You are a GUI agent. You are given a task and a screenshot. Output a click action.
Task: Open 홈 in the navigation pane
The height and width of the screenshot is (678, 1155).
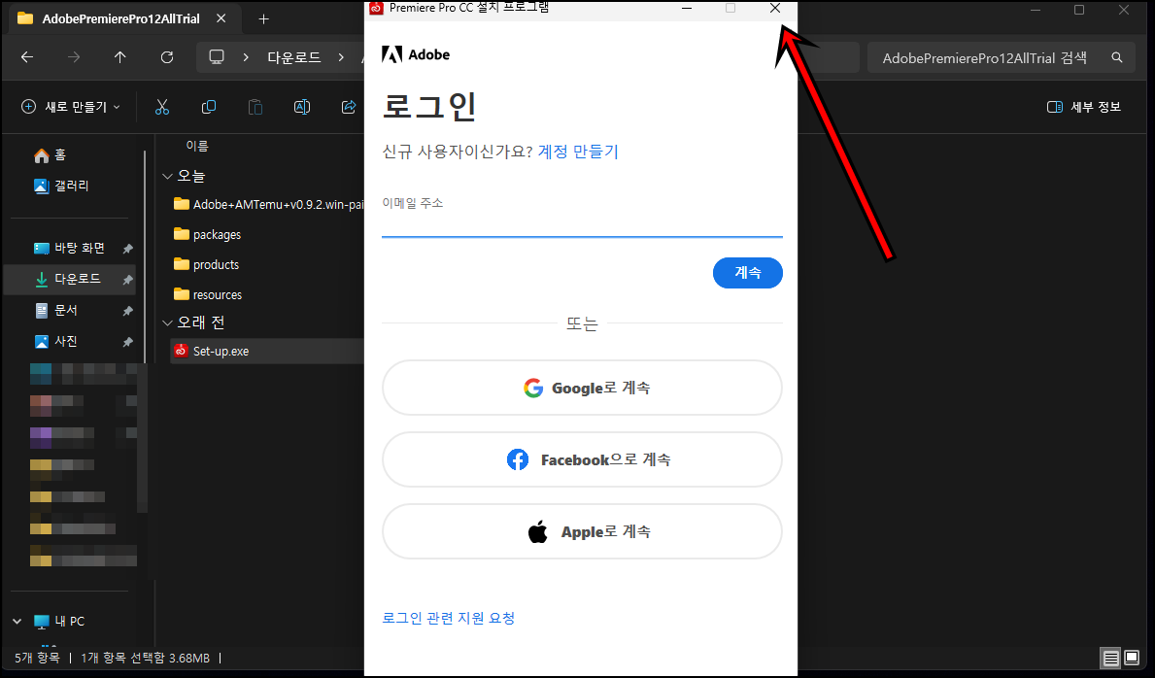pyautogui.click(x=51, y=154)
